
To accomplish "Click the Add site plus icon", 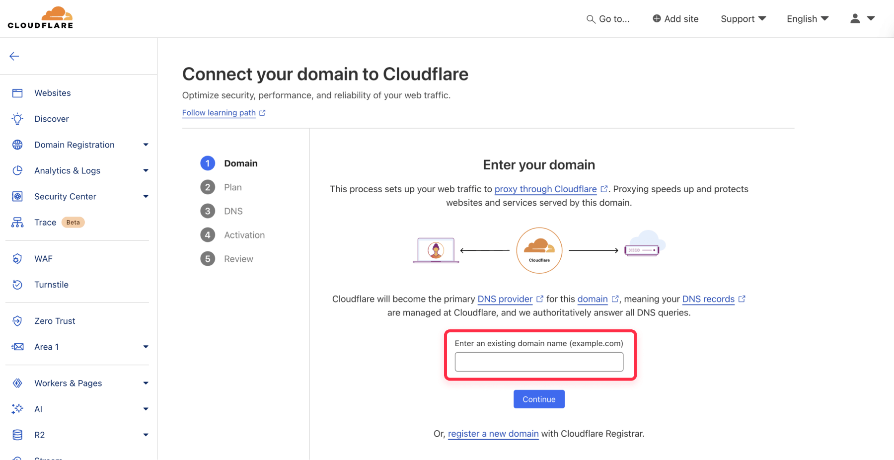I will (x=657, y=18).
